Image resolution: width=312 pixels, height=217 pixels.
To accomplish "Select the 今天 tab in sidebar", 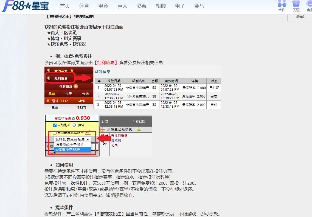I will click(x=69, y=94).
